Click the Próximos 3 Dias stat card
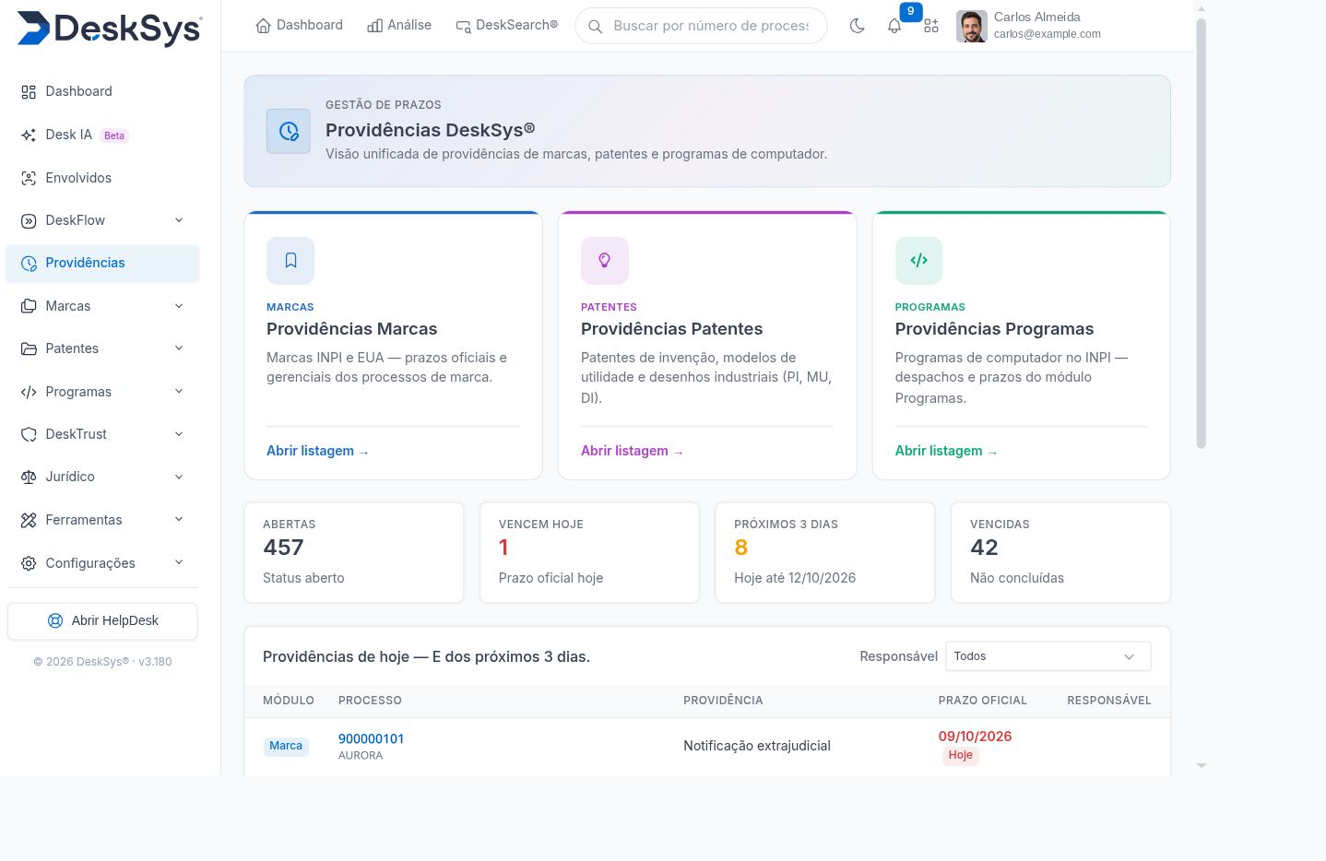 (825, 552)
